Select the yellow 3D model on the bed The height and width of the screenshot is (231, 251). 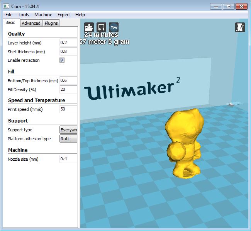pyautogui.click(x=184, y=143)
